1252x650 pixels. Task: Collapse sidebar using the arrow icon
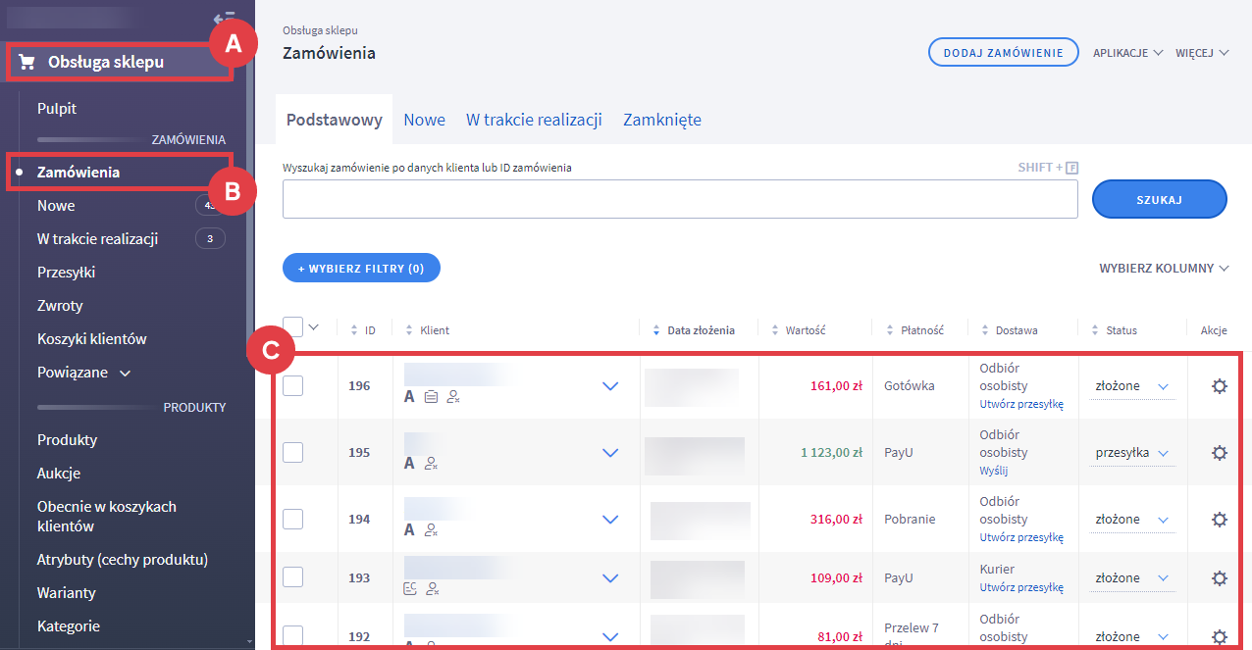[224, 18]
